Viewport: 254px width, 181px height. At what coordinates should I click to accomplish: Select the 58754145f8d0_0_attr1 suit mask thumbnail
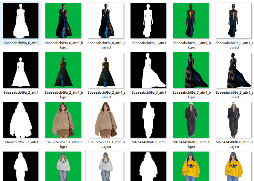149,120
